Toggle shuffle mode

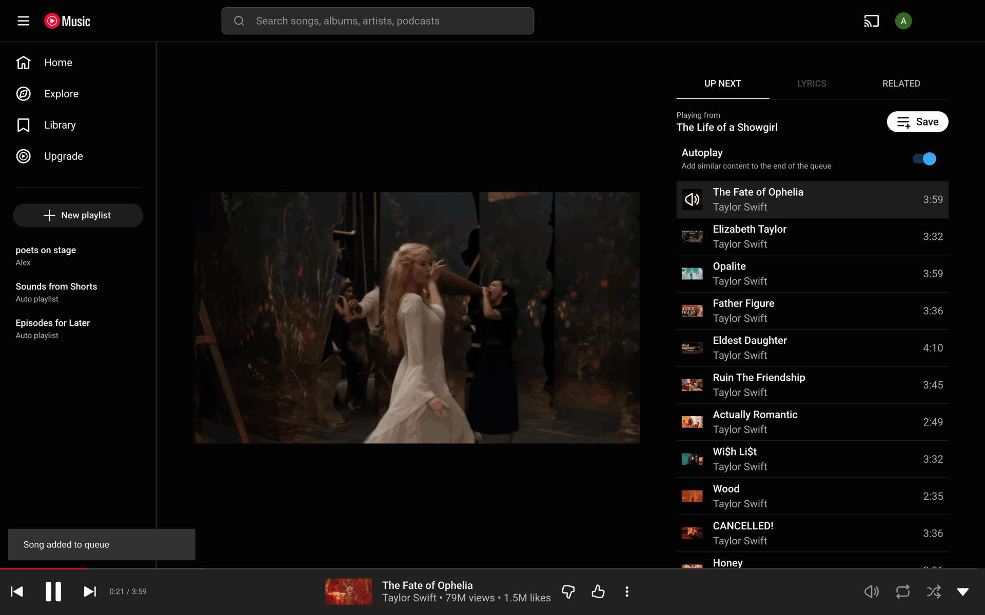coord(934,591)
